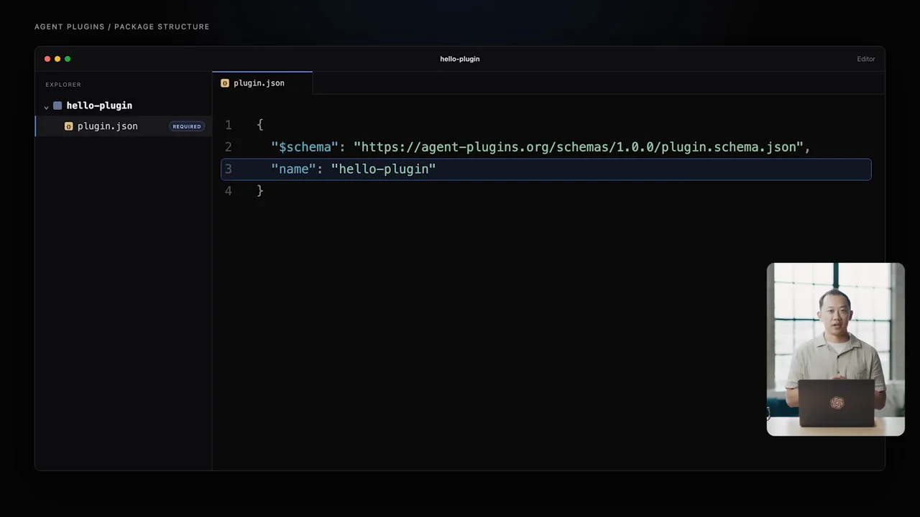Viewport: 920px width, 517px height.
Task: Click the hello-plugin window title
Action: [x=460, y=59]
